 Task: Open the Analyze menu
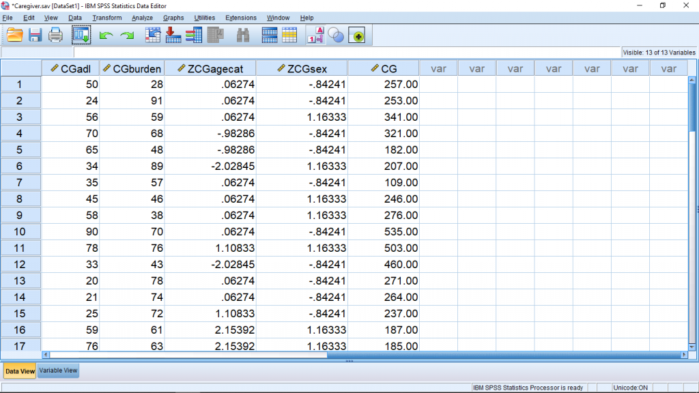pyautogui.click(x=142, y=18)
